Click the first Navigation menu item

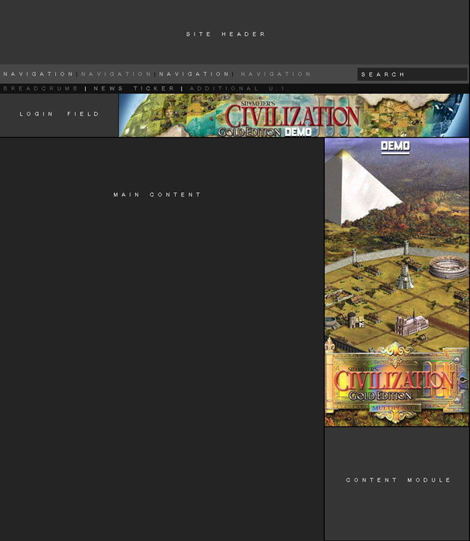click(38, 74)
